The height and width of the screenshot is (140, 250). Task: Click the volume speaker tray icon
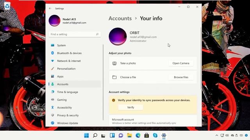click(227, 135)
